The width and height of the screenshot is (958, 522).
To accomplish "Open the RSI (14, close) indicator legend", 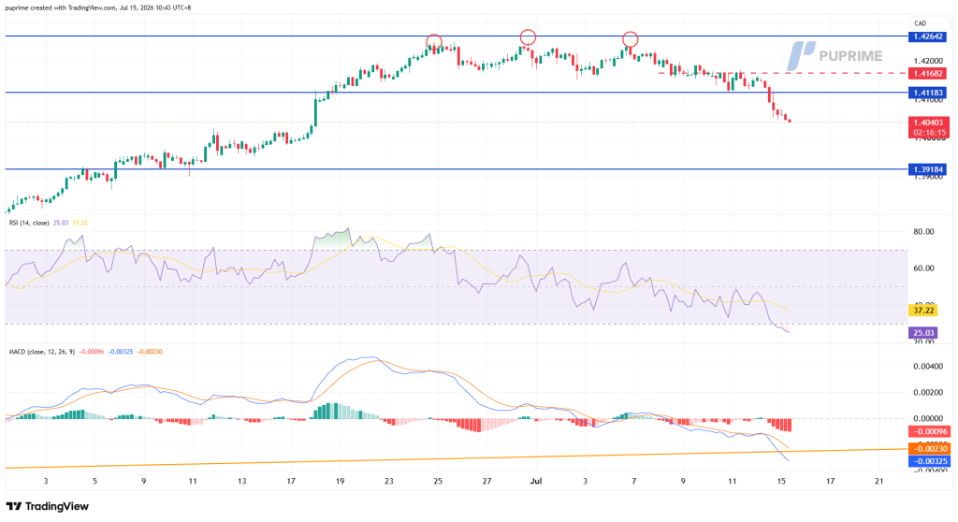I will point(29,223).
